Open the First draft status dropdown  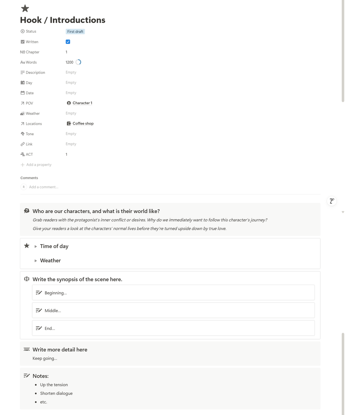click(75, 32)
